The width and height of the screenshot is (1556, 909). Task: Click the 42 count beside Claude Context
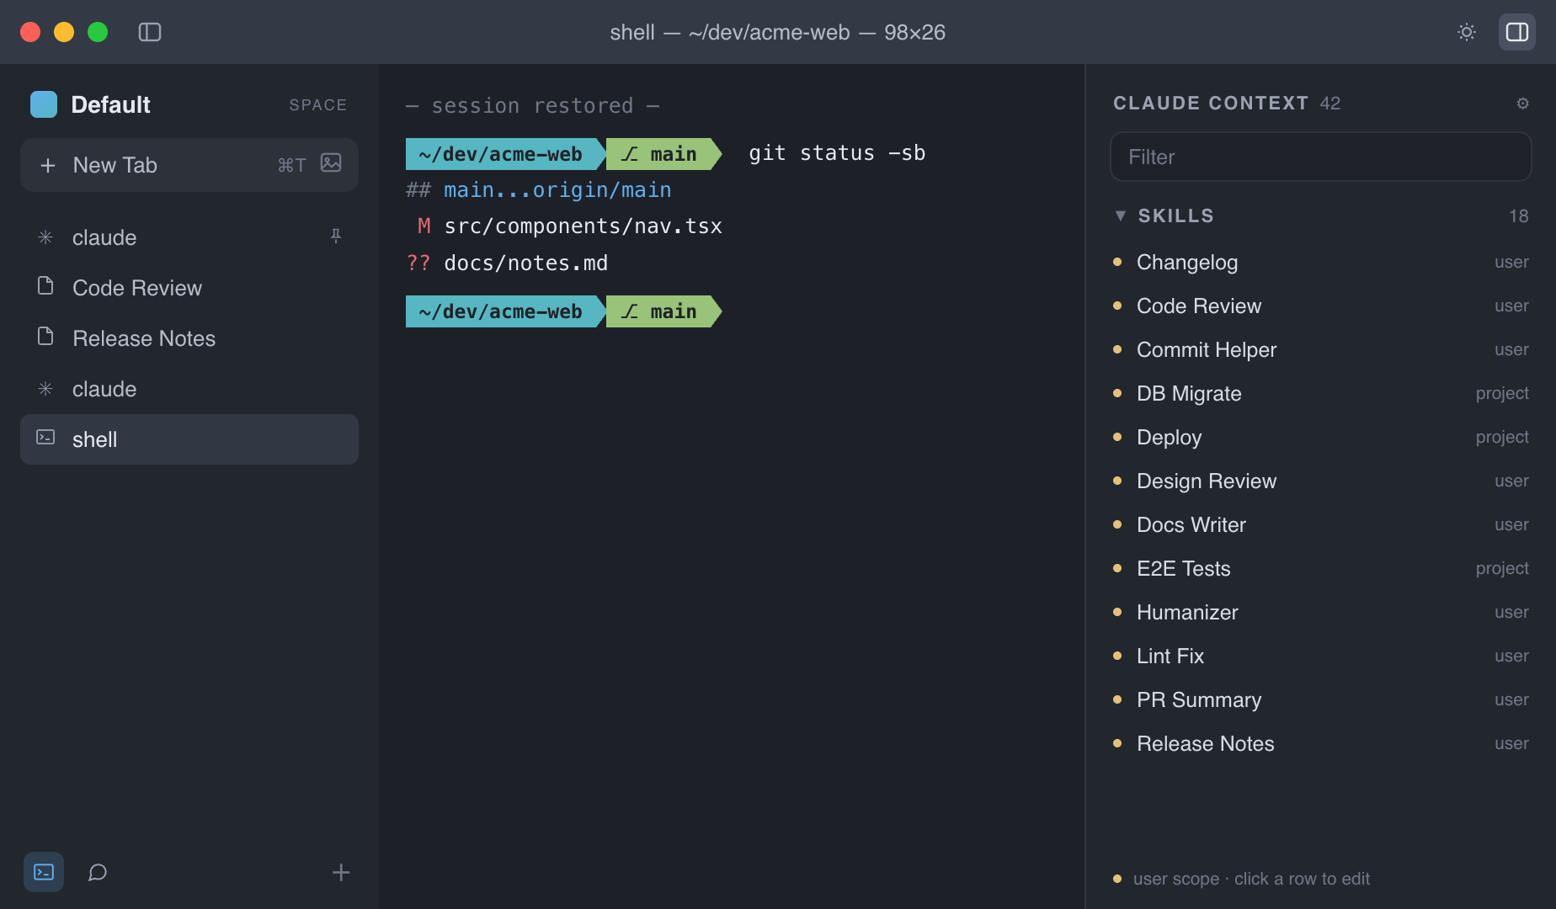click(1330, 103)
